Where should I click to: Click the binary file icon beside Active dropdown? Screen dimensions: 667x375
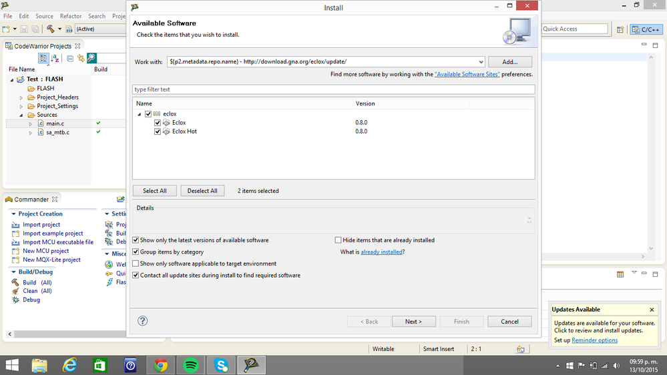pos(69,29)
